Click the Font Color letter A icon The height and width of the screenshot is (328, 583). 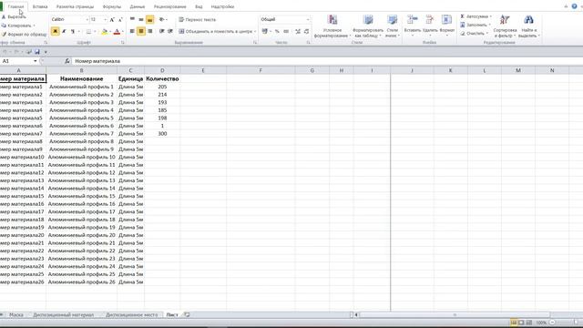117,32
